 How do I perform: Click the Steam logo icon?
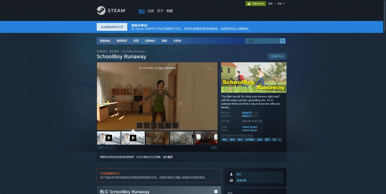point(101,11)
